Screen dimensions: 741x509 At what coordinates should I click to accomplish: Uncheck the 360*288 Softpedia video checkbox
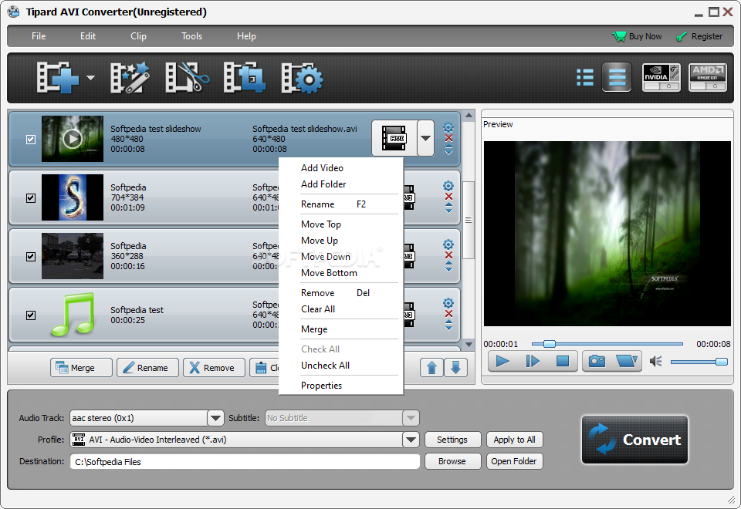[x=31, y=256]
